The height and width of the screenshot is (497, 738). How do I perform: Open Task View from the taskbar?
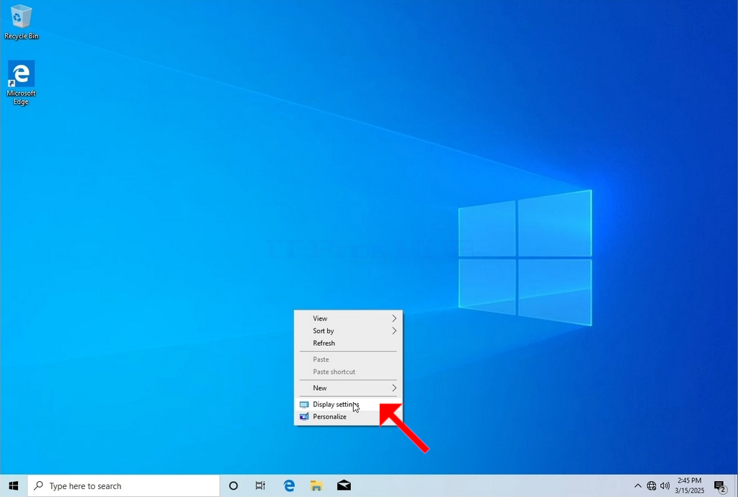pyautogui.click(x=260, y=485)
